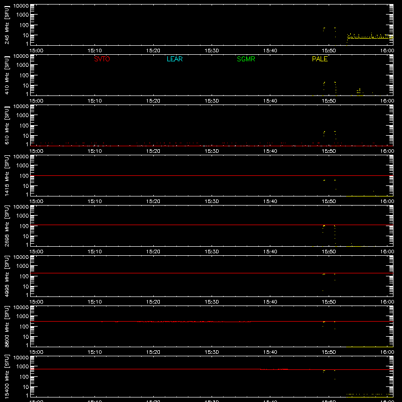
Task: Click the red SVTO trace in 1415 MHz plot
Action: (x=212, y=175)
